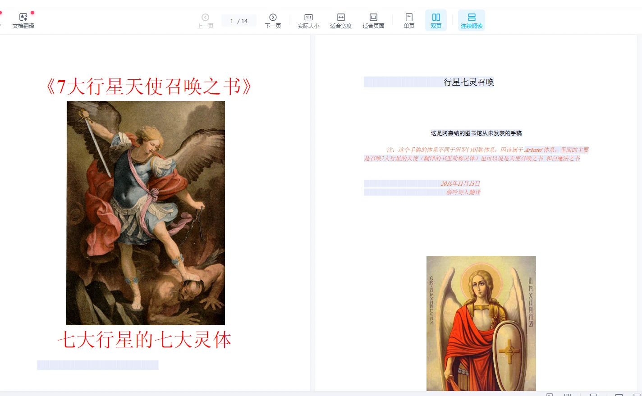
Task: Click the translator credit 游吟诗人翻译
Action: [463, 192]
